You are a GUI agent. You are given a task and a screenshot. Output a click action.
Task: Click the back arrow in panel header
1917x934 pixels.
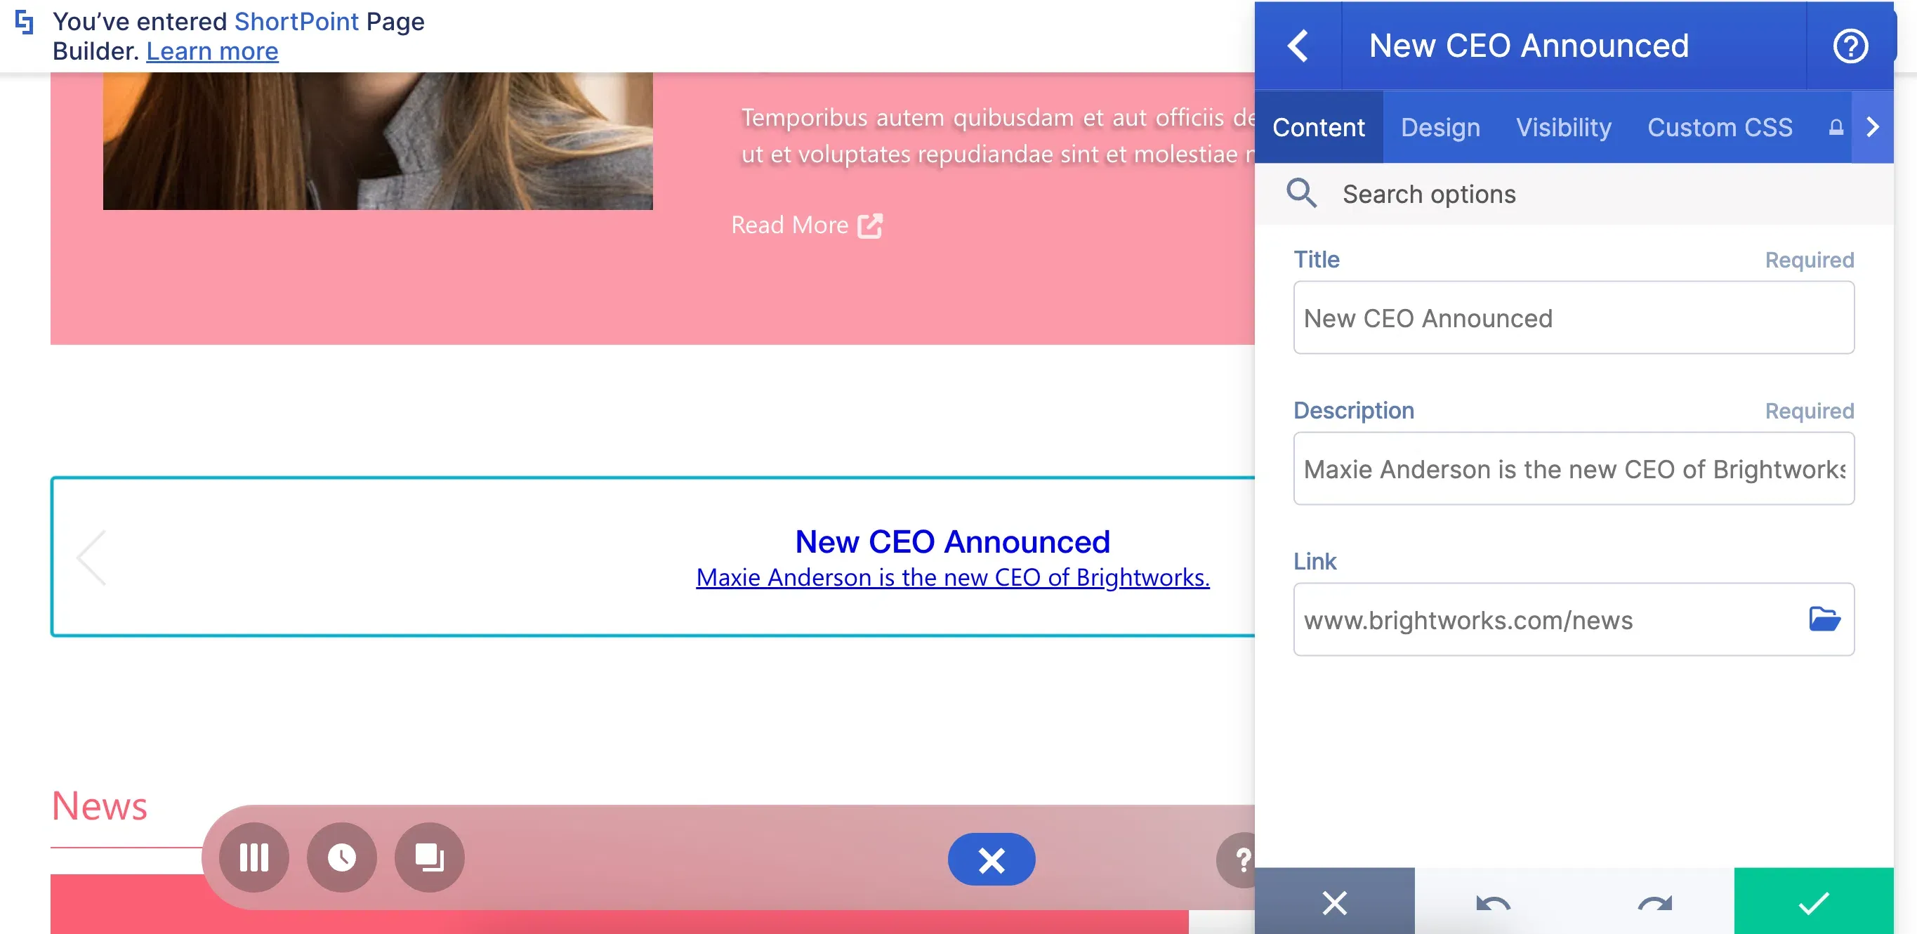click(1298, 46)
